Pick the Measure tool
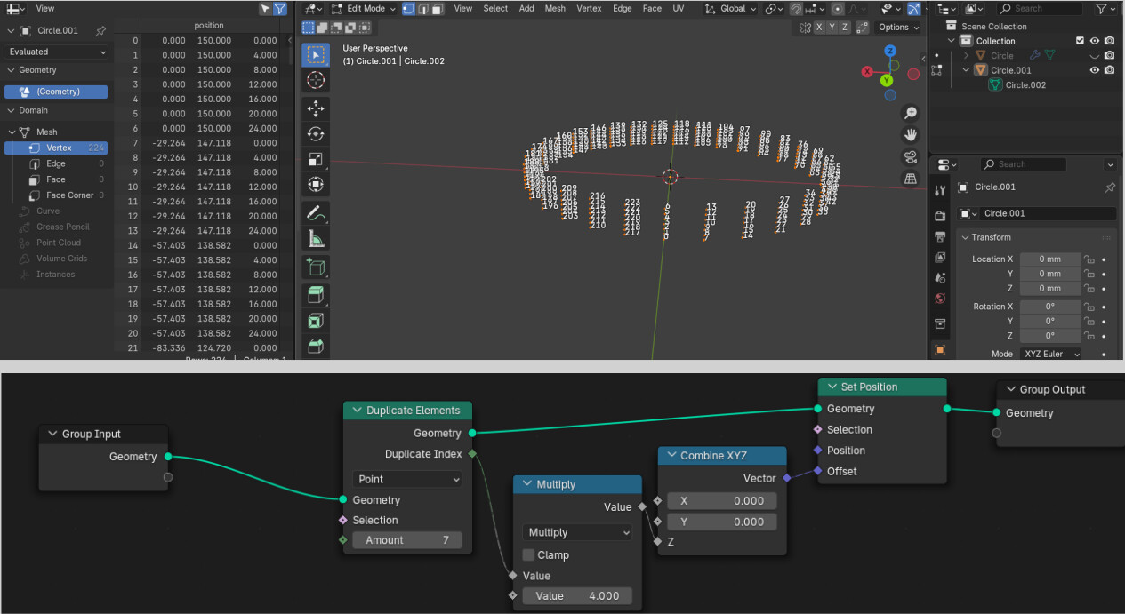Screen dimensions: 1125x614 tap(316, 239)
